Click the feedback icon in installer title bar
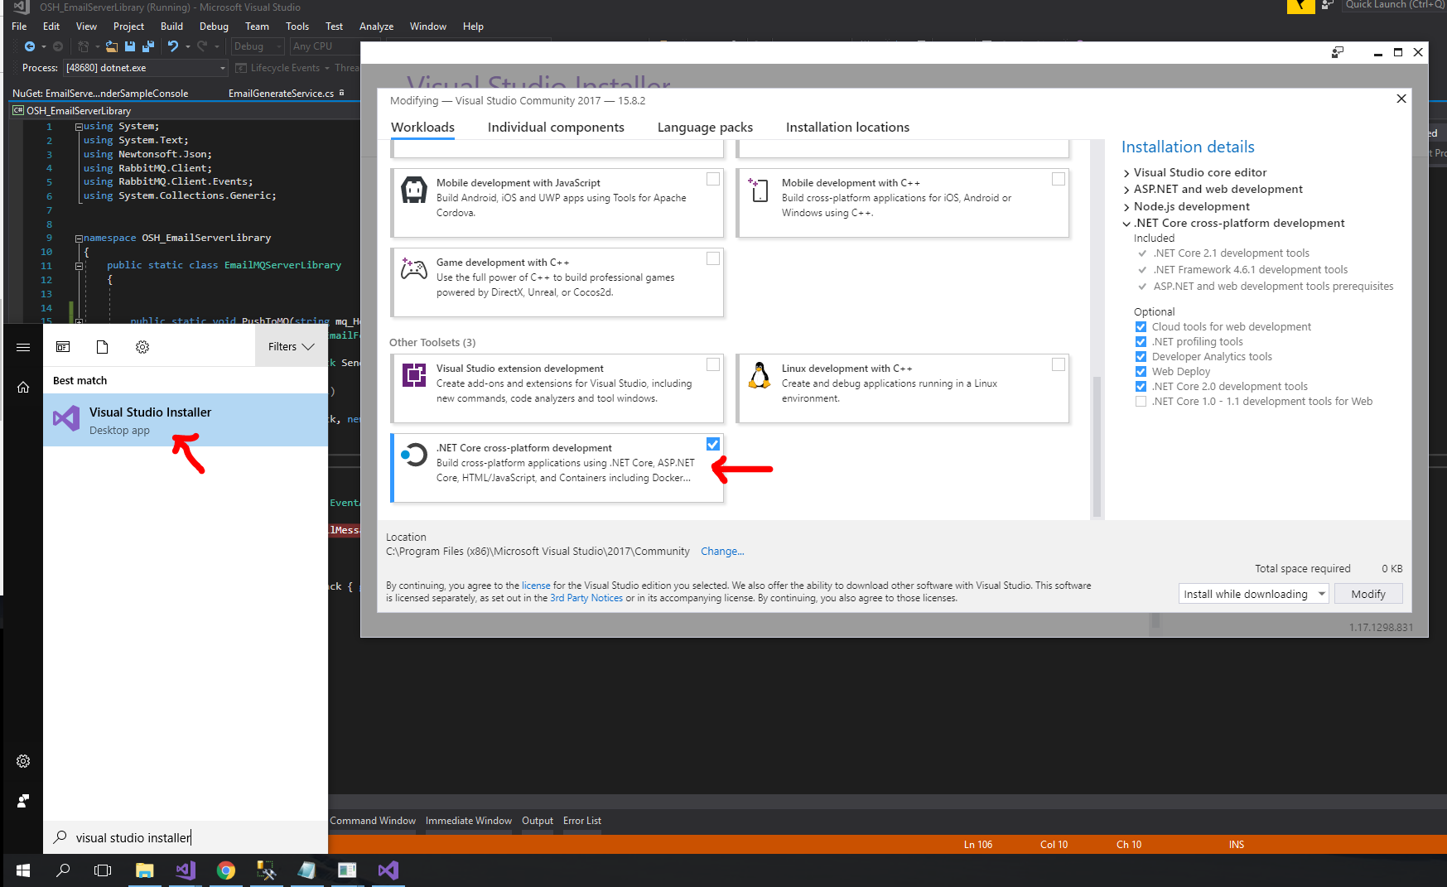 pos(1337,52)
